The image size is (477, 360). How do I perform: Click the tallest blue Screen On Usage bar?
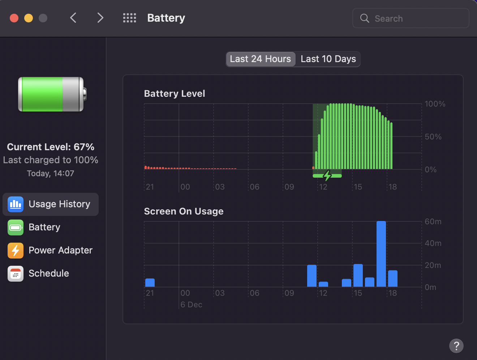381,254
